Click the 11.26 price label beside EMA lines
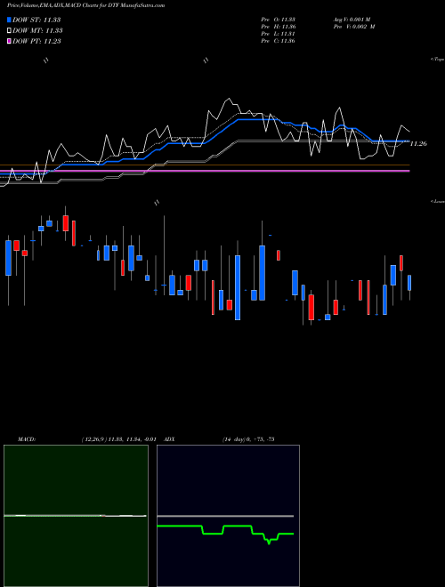The width and height of the screenshot is (445, 587). tap(418, 143)
